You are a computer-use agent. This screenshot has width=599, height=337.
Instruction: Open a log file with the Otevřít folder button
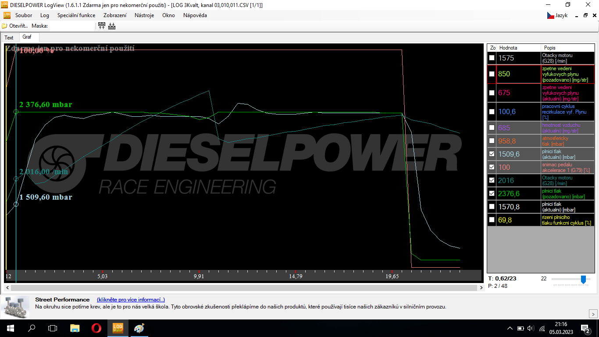15,26
